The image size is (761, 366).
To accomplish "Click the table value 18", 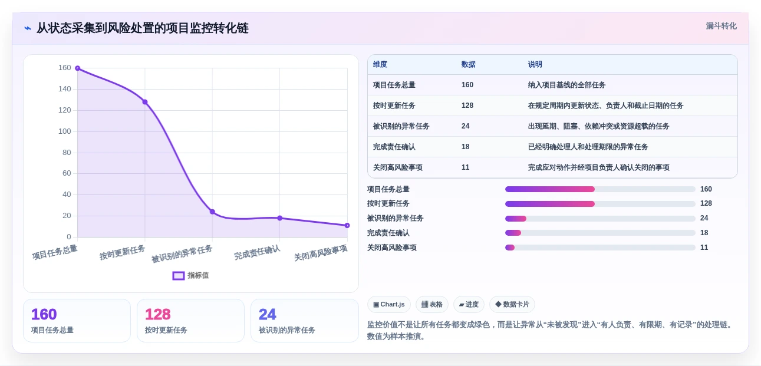I will tap(466, 147).
